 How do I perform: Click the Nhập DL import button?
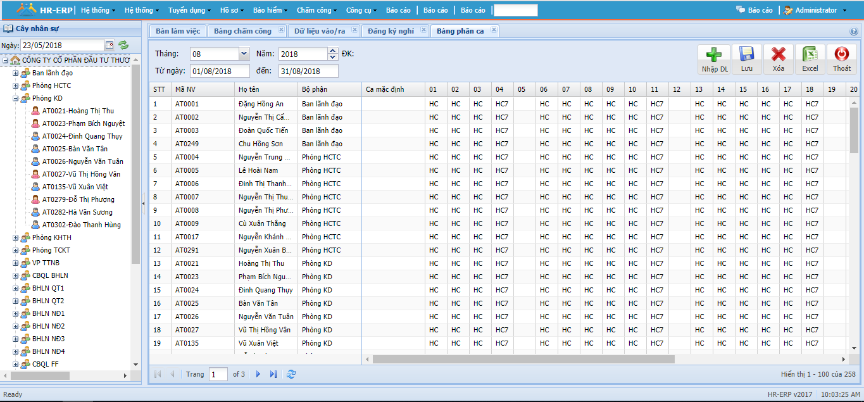[714, 60]
